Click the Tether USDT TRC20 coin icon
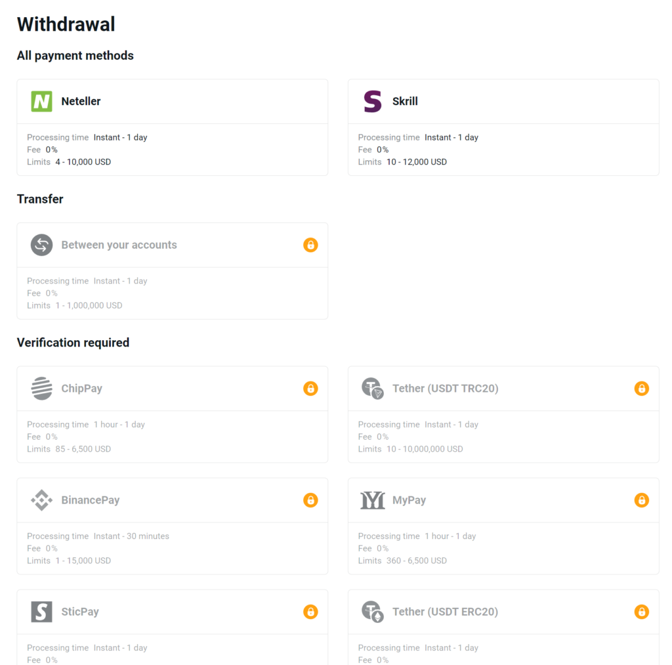This screenshot has height=665, width=672. coord(373,388)
